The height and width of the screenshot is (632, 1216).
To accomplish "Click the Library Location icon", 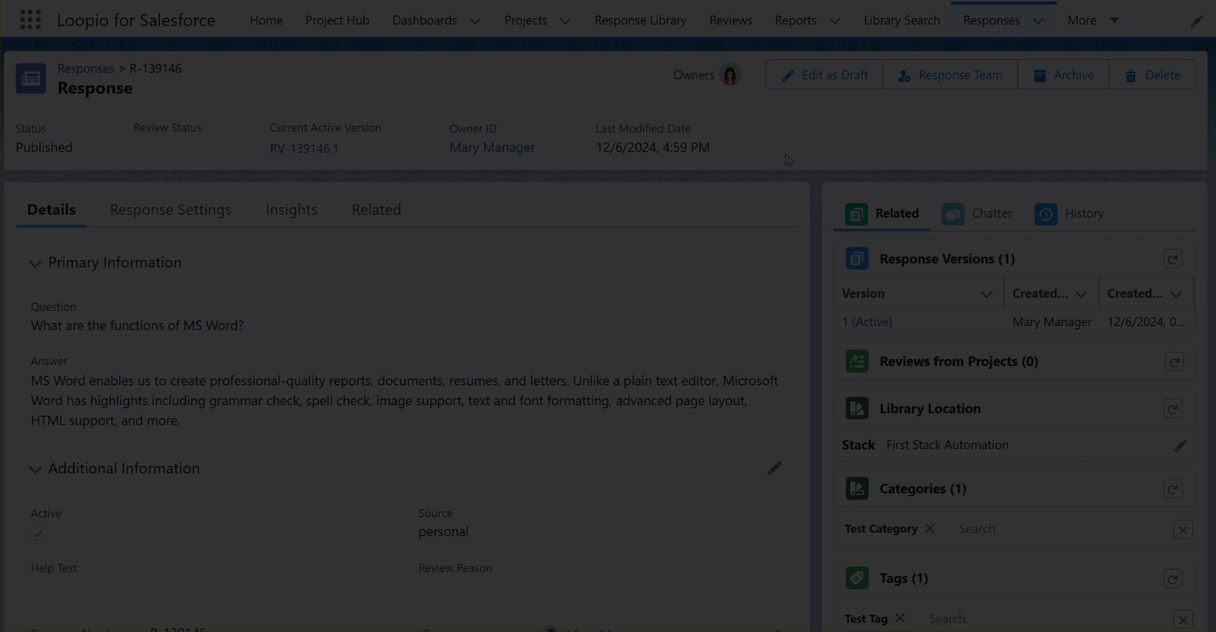I will coord(857,408).
